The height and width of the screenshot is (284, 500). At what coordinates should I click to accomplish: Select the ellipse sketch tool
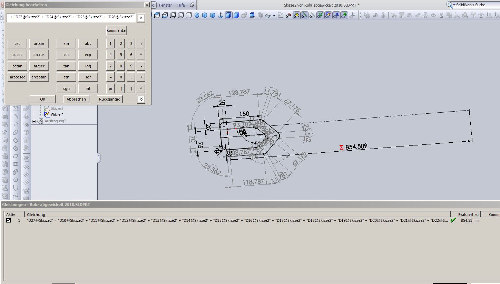(x=16, y=132)
